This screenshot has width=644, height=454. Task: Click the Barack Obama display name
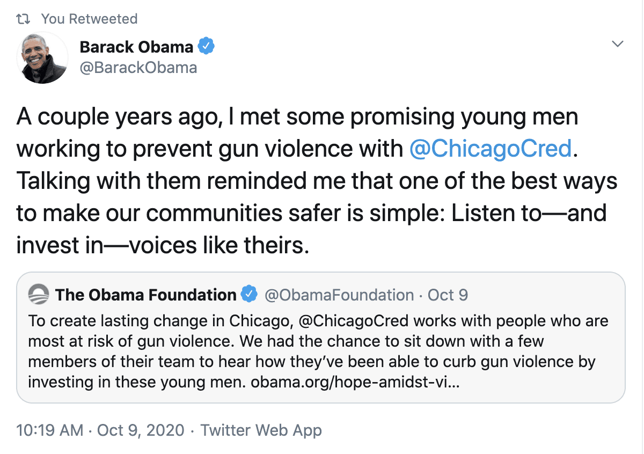click(x=136, y=46)
